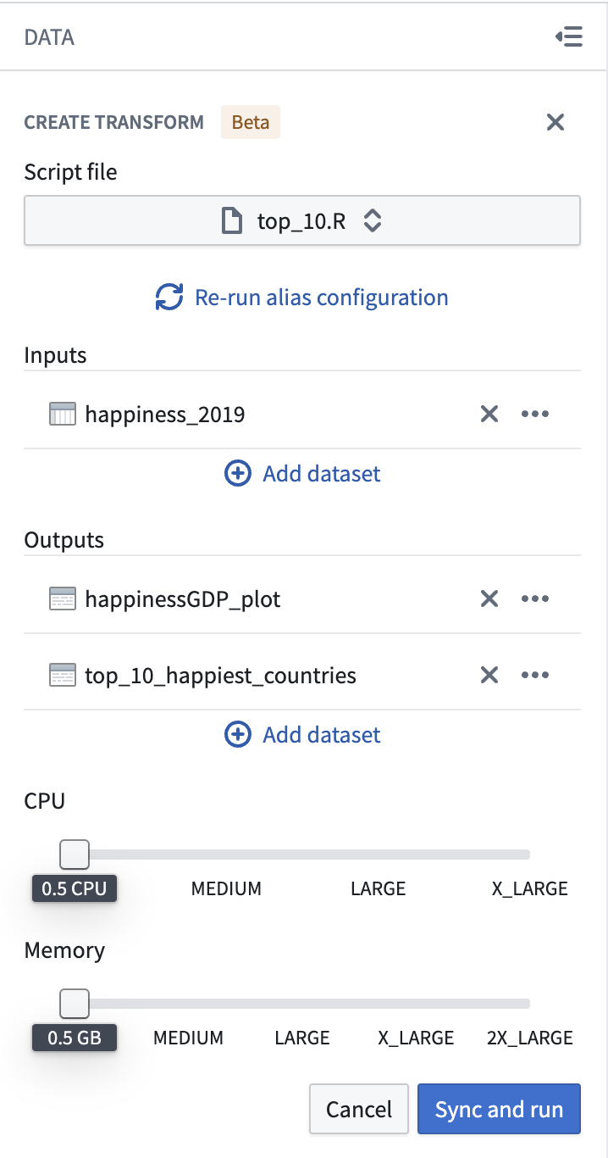608x1158 pixels.
Task: Collapse the DATA panel using the header icon
Action: pyautogui.click(x=569, y=36)
